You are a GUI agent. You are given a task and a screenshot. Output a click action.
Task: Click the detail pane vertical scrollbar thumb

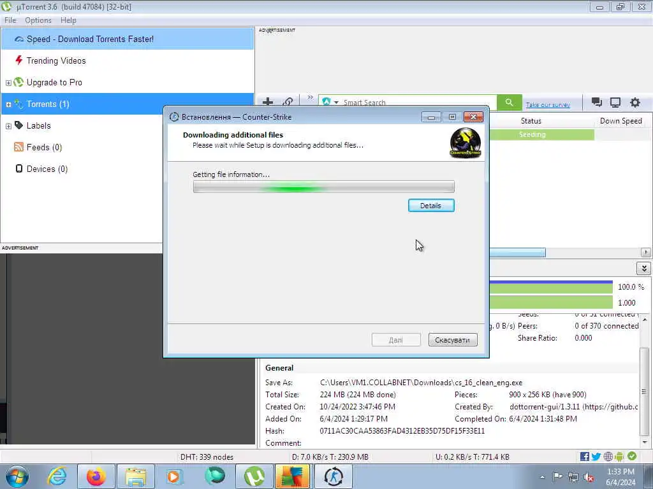(x=644, y=391)
